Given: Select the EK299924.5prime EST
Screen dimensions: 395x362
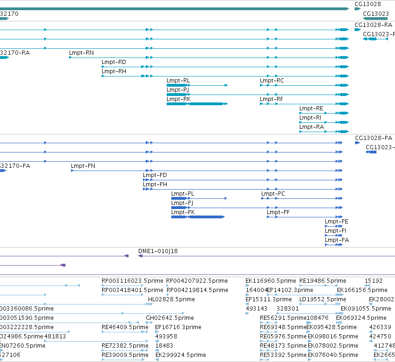Looking at the screenshot, I should (157, 360).
